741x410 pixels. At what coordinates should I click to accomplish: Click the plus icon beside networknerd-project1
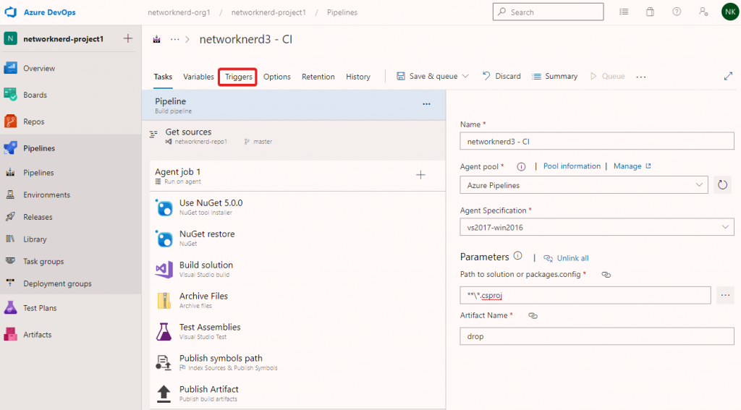click(x=128, y=38)
